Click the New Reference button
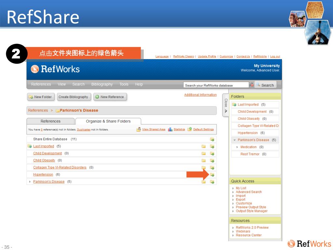Viewport: 333px width, 250px height. coord(110,97)
